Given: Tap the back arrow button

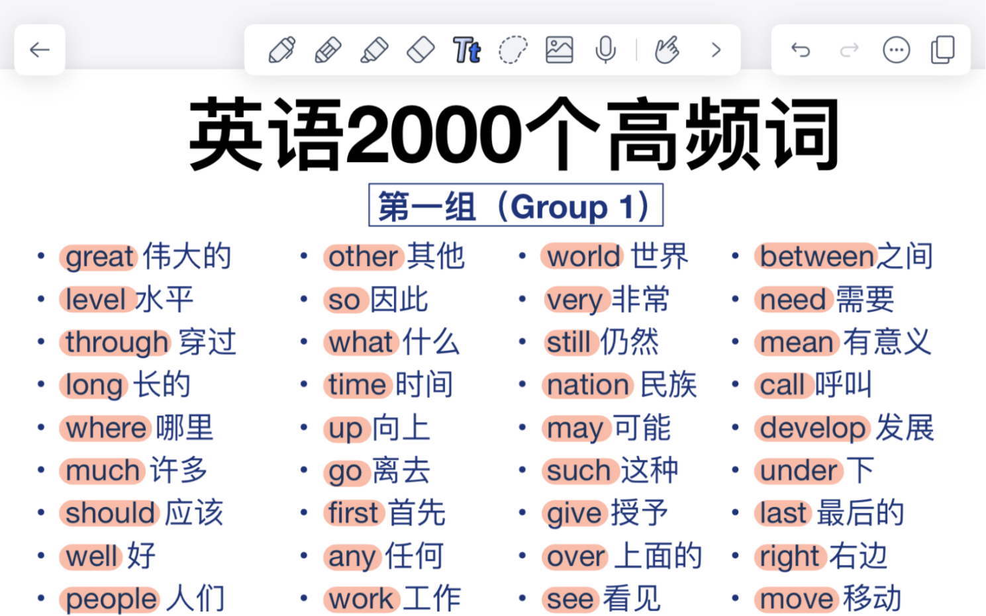Looking at the screenshot, I should 40,50.
